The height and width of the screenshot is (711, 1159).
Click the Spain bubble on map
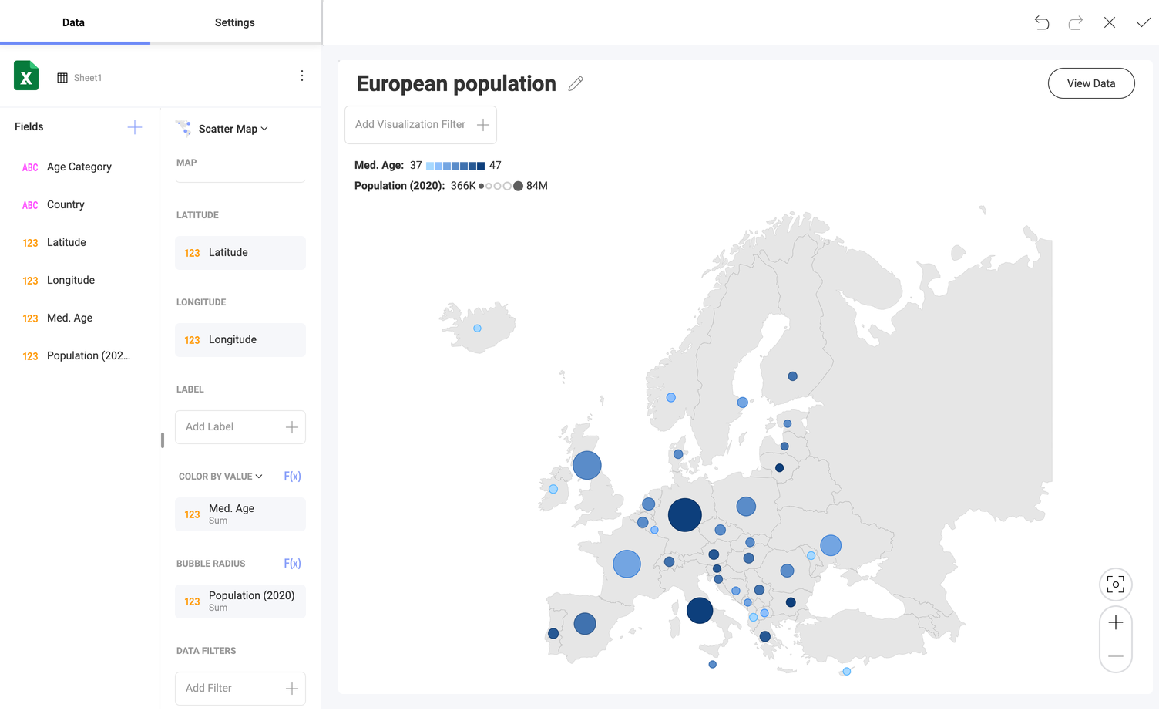pos(585,623)
